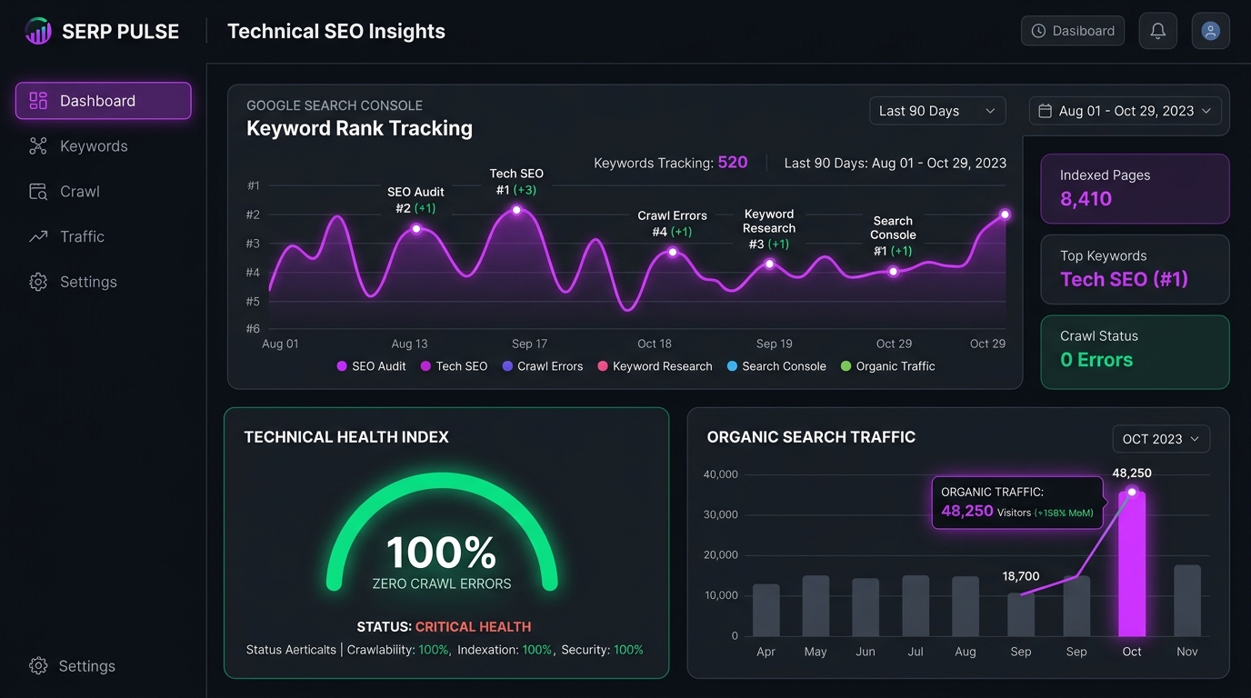The width and height of the screenshot is (1251, 698).
Task: Select the Aug traffic bar
Action: [966, 606]
